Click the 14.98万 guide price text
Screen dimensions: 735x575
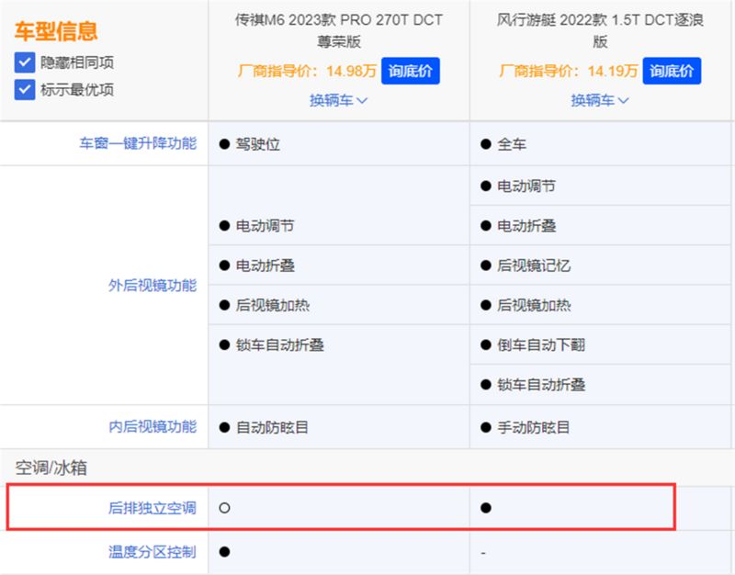(x=352, y=72)
